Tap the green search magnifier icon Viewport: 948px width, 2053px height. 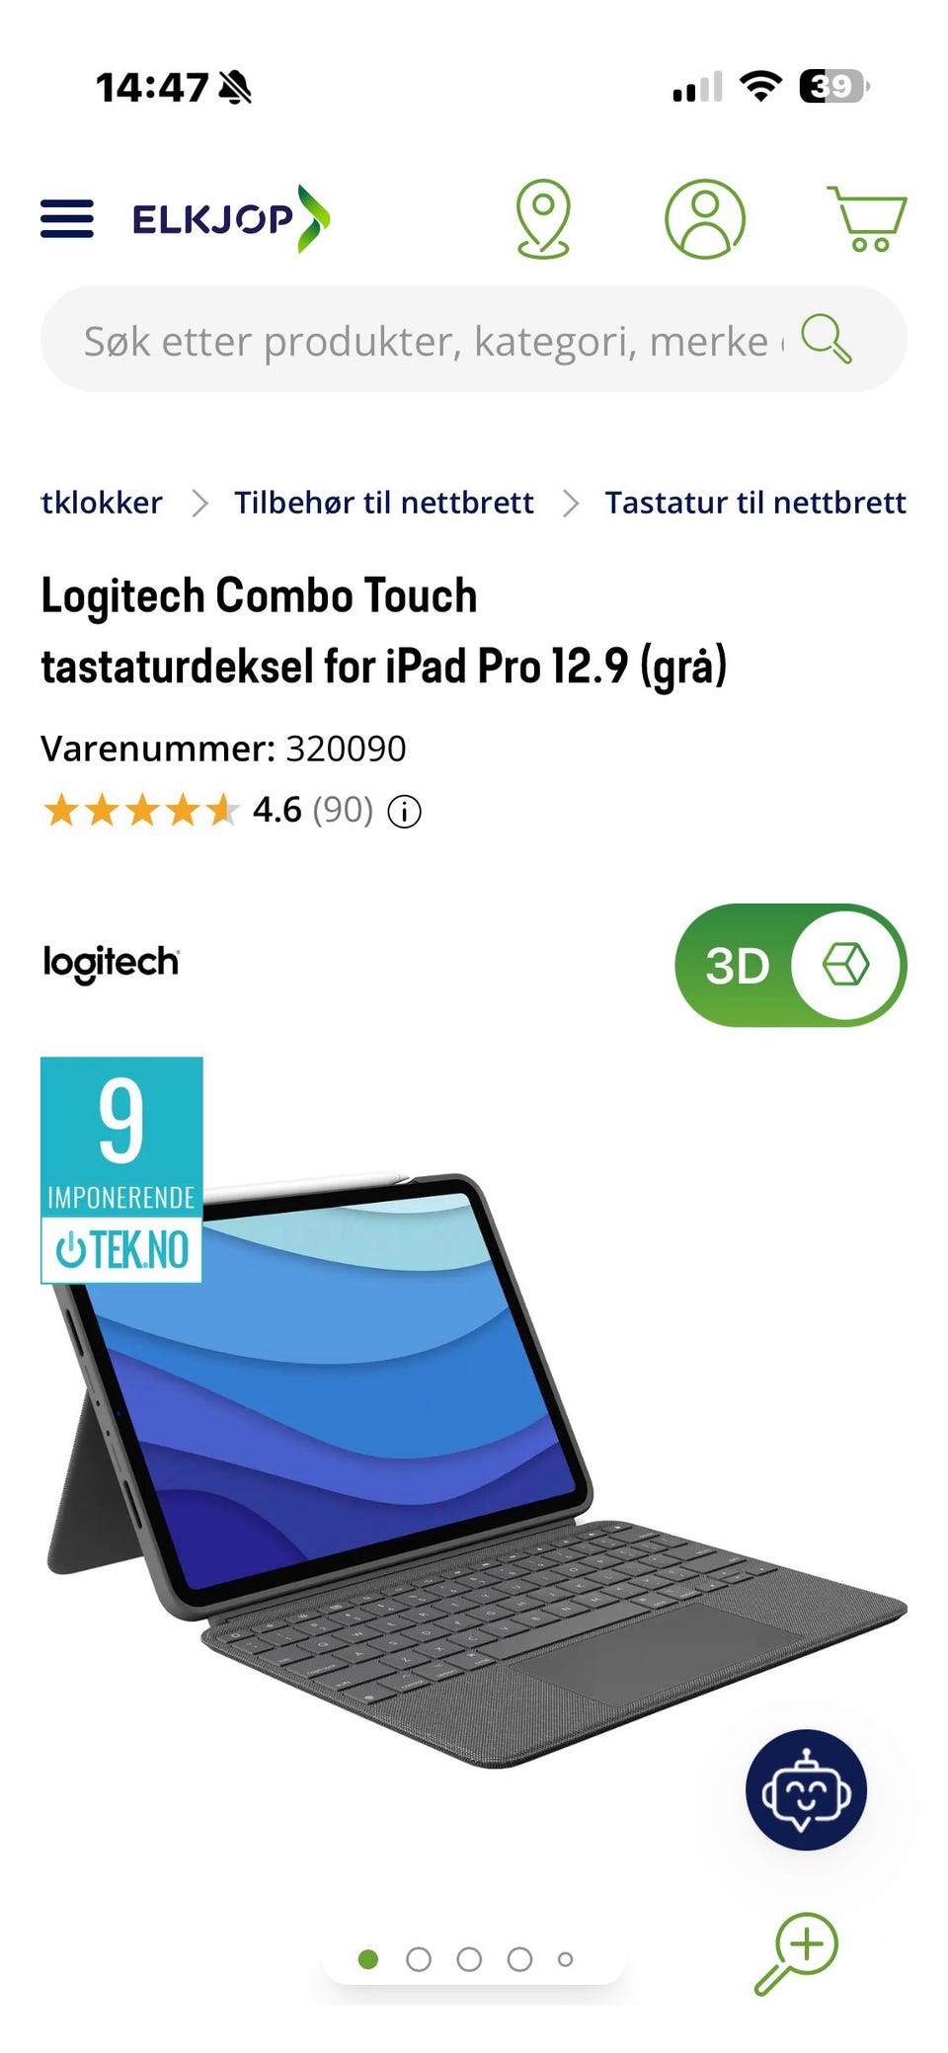pos(826,339)
